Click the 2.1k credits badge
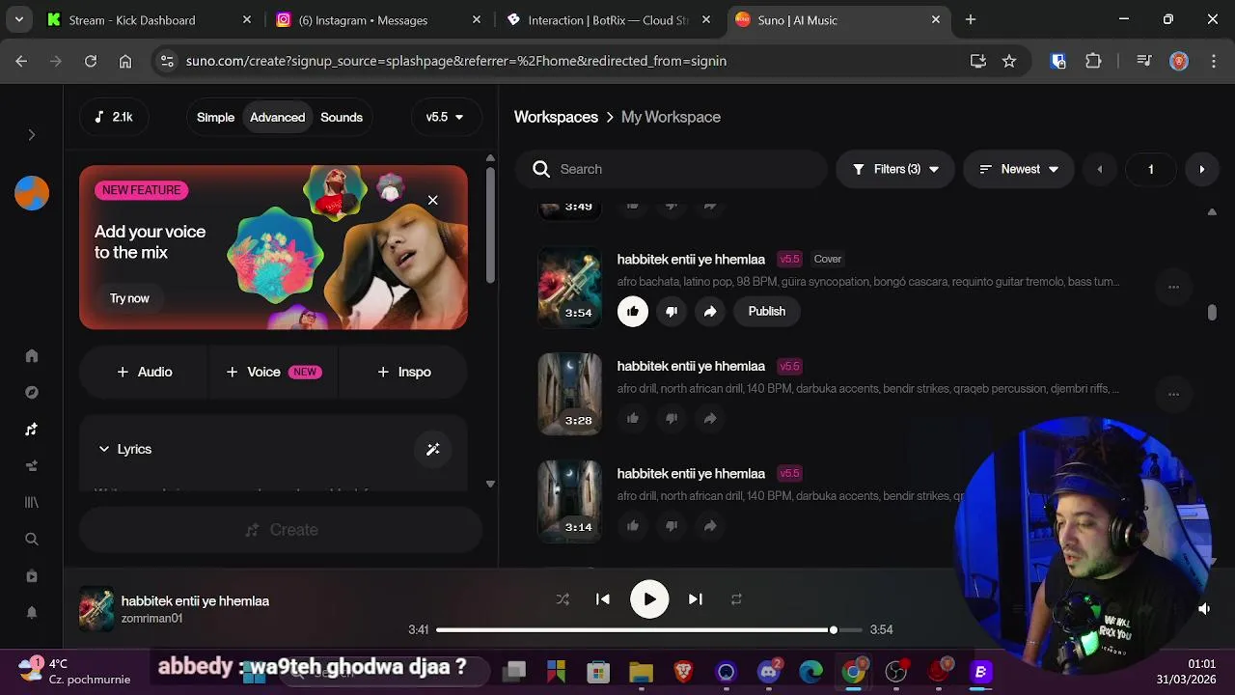Image resolution: width=1235 pixels, height=695 pixels. click(x=114, y=117)
